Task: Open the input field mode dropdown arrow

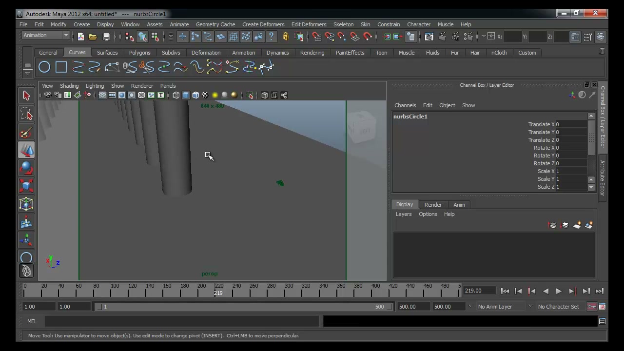Action: 484,36
